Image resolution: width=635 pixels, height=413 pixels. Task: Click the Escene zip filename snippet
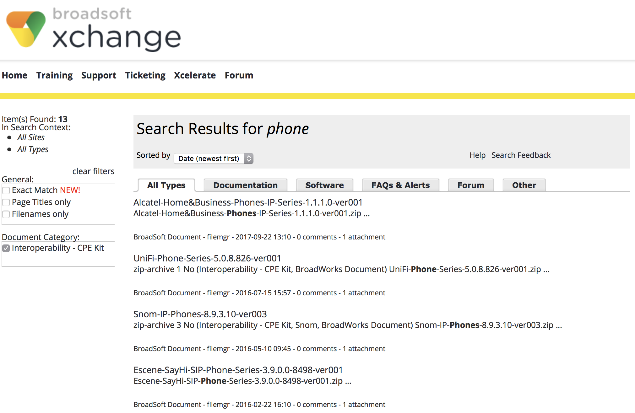(242, 381)
